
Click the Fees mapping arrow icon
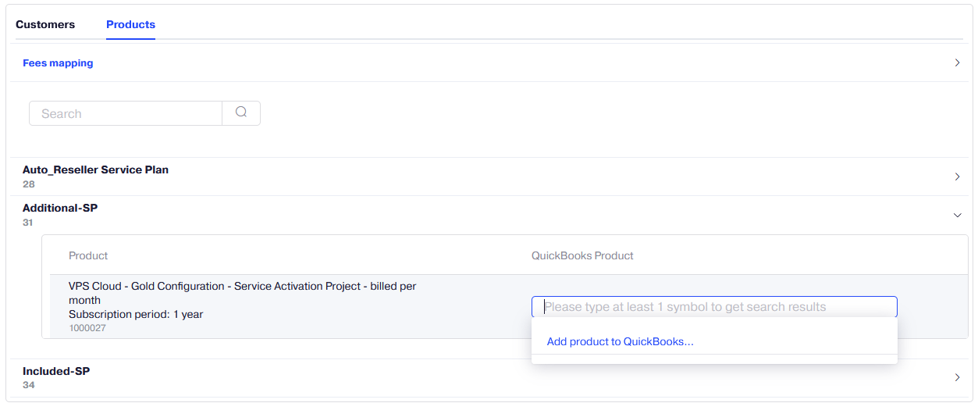coord(957,62)
